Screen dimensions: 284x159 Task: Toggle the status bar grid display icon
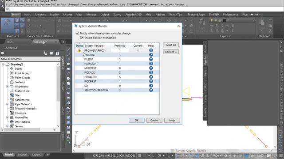point(139,155)
